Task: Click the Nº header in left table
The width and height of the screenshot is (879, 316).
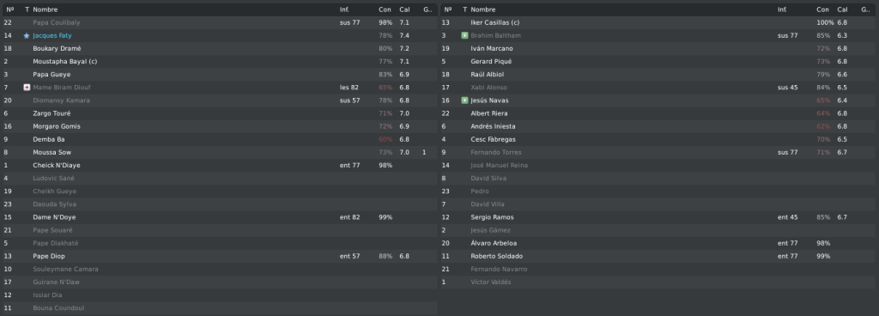Action: click(x=9, y=9)
